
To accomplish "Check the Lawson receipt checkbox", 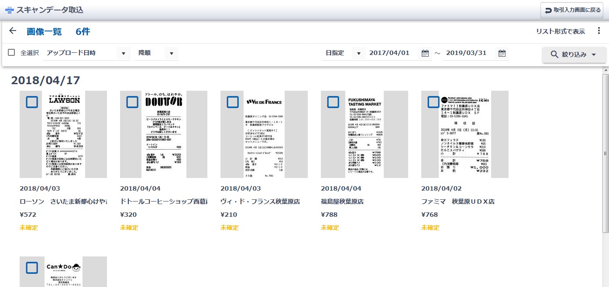I will point(32,102).
